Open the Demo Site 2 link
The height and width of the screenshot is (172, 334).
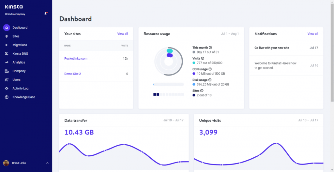73,74
